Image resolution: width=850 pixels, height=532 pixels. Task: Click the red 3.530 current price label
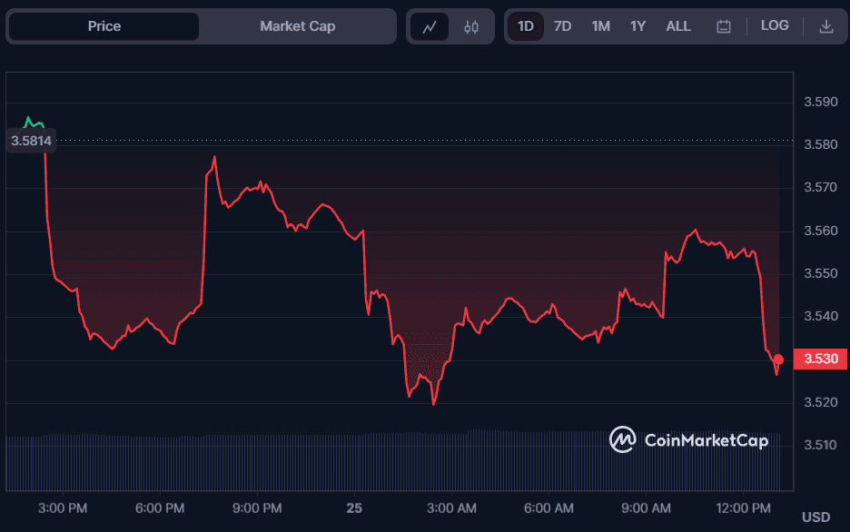(820, 360)
